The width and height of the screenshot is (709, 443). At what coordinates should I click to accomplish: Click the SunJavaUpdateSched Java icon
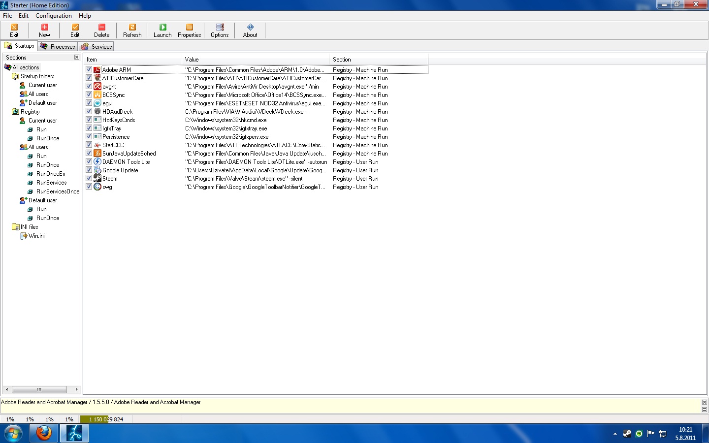coord(97,154)
